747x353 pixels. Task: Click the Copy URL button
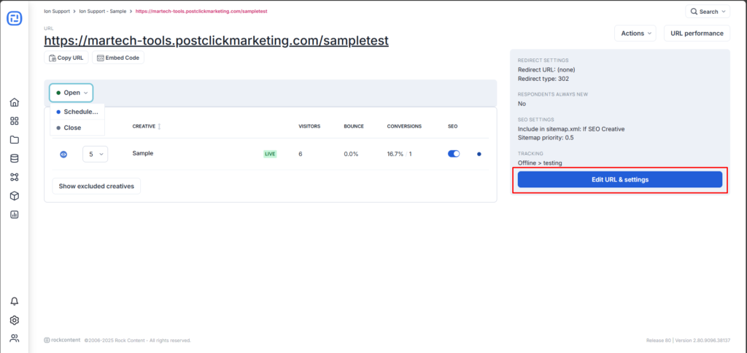(66, 58)
